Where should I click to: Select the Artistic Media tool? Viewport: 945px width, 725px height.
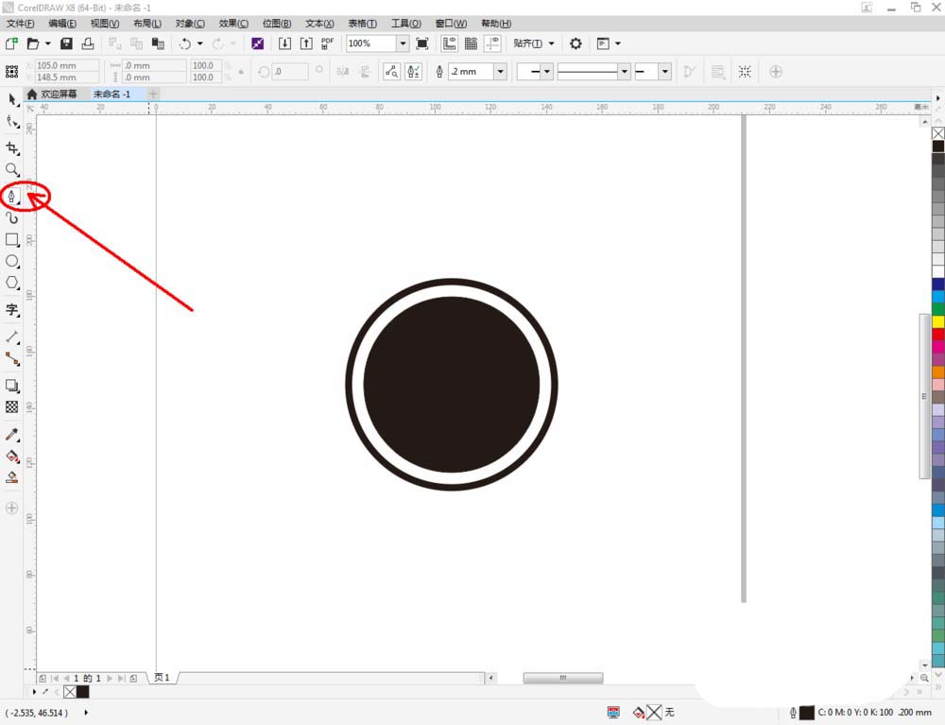12,217
